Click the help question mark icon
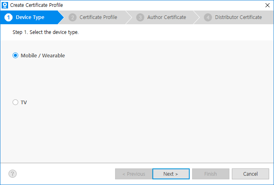This screenshot has height=185, width=274. tap(13, 174)
